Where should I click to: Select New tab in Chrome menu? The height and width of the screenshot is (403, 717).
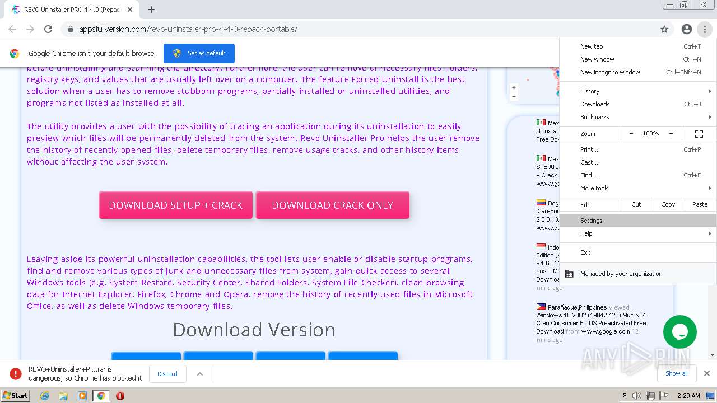638,46
